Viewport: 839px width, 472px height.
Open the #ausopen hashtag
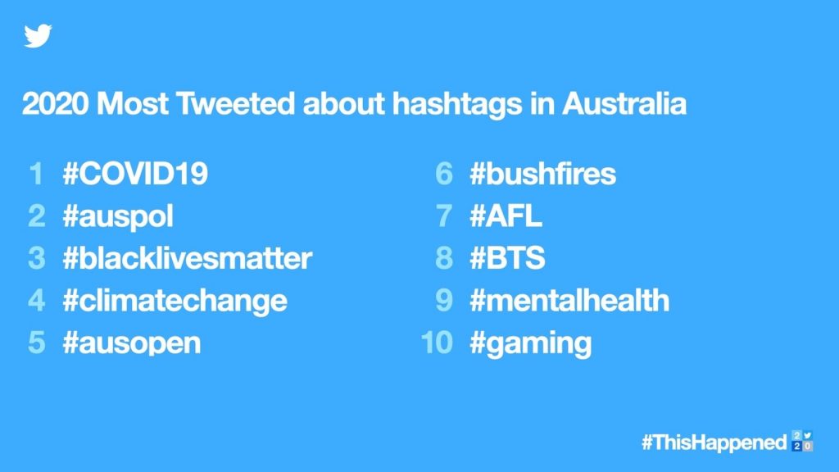[x=131, y=343]
